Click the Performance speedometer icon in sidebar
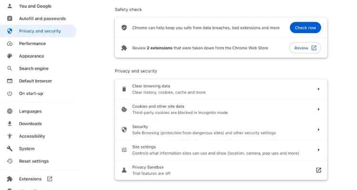 pos(10,44)
